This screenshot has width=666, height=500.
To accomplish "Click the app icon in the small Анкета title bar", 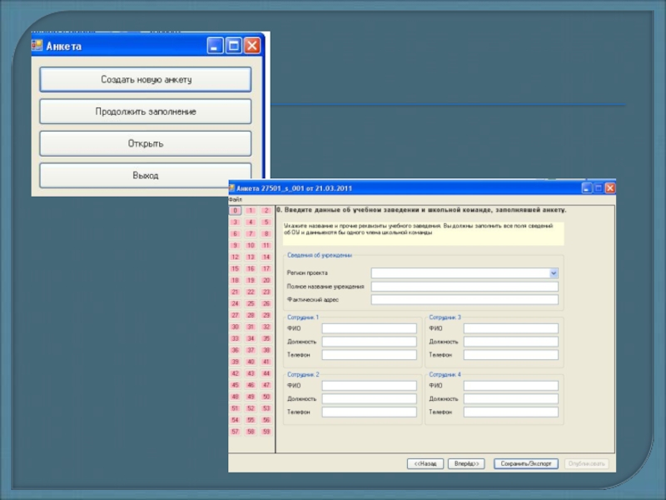I will click(37, 45).
